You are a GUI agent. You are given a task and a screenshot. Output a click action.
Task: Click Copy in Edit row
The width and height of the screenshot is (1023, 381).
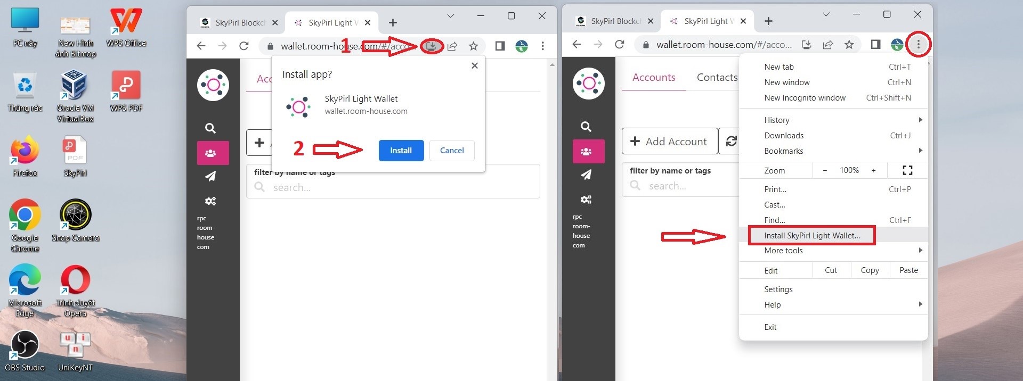tap(870, 270)
